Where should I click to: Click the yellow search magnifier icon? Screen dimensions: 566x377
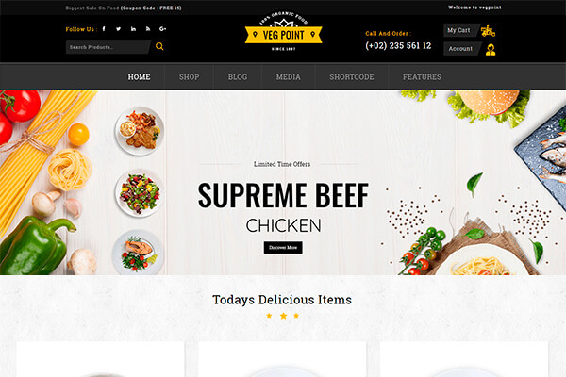coord(159,46)
